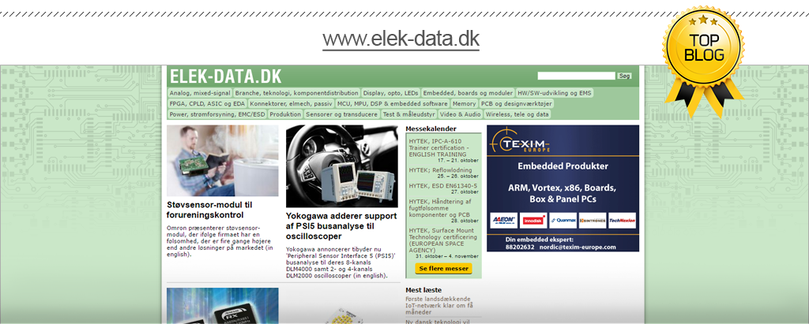Click the AAEON brand logo
Image resolution: width=809 pixels, height=324 pixels.
click(503, 221)
